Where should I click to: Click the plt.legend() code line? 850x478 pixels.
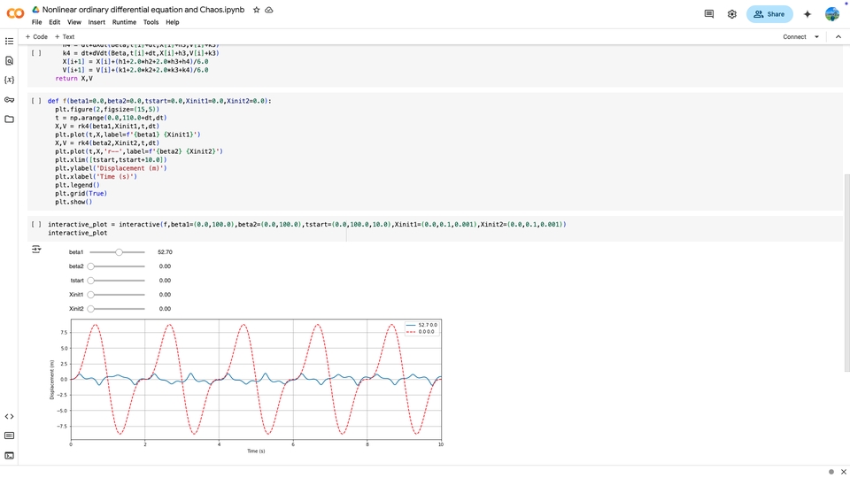click(x=77, y=185)
